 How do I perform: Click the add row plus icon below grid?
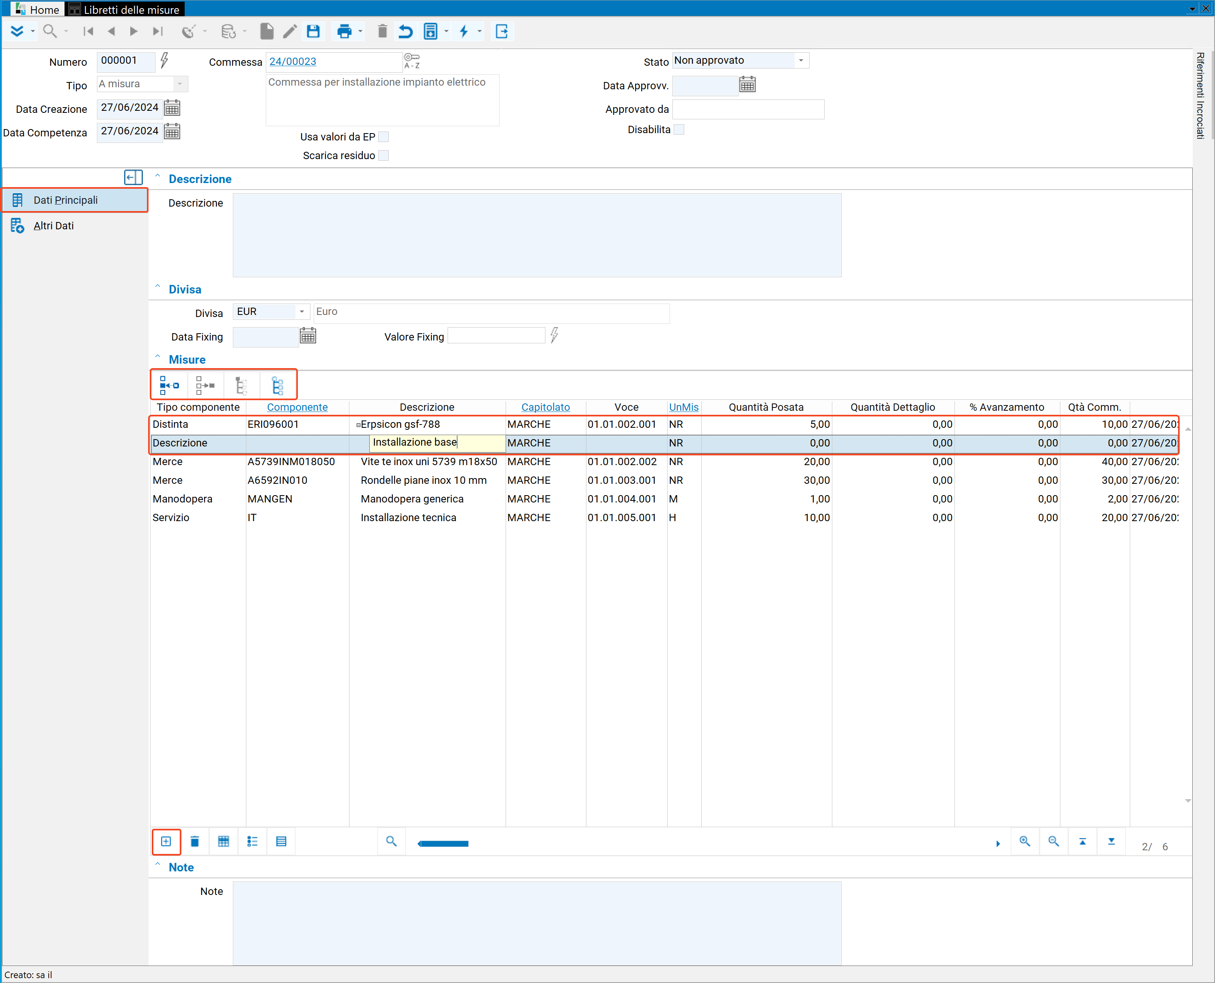point(166,841)
